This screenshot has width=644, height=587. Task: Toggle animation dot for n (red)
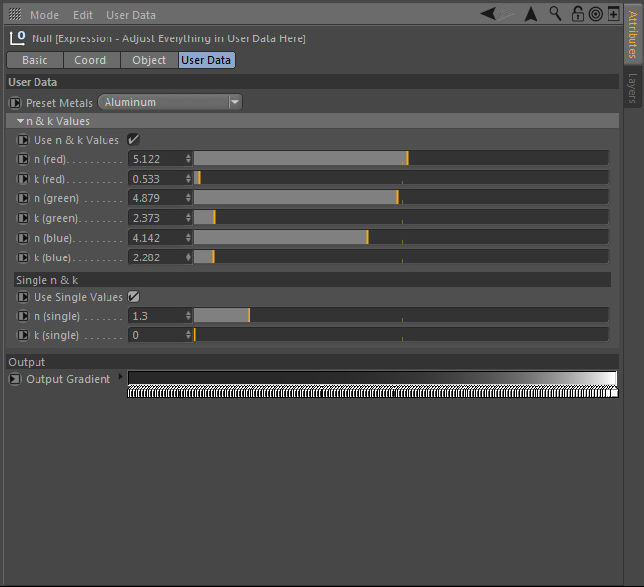pos(24,159)
